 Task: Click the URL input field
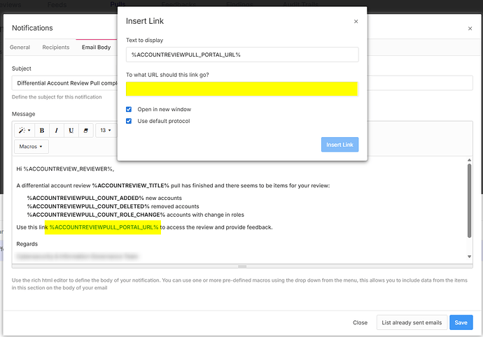pos(242,89)
